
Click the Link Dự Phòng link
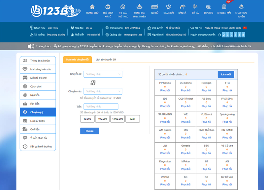(x=132, y=28)
